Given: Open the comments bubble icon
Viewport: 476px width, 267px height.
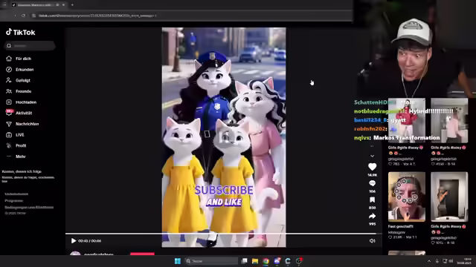Looking at the screenshot, I should pyautogui.click(x=372, y=183).
